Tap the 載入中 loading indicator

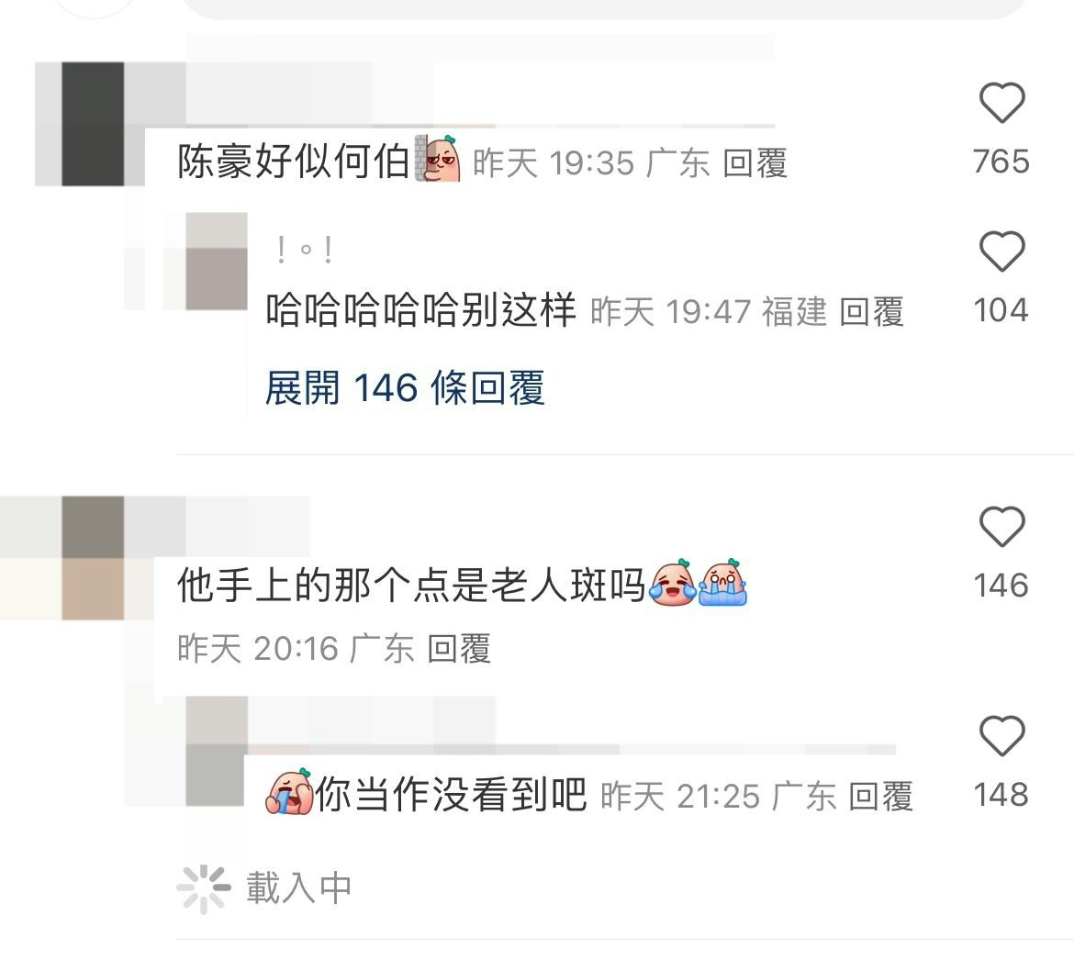point(264,888)
